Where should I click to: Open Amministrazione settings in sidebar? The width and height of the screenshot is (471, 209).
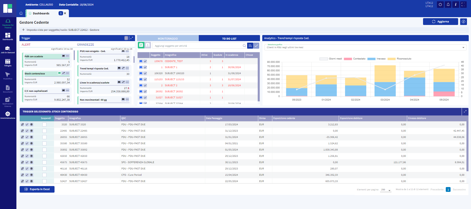pyautogui.click(x=8, y=115)
